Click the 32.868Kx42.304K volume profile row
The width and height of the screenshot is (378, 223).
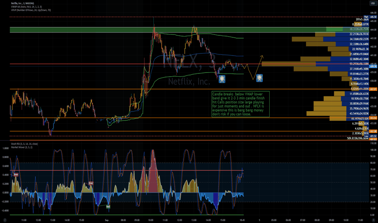point(335,59)
